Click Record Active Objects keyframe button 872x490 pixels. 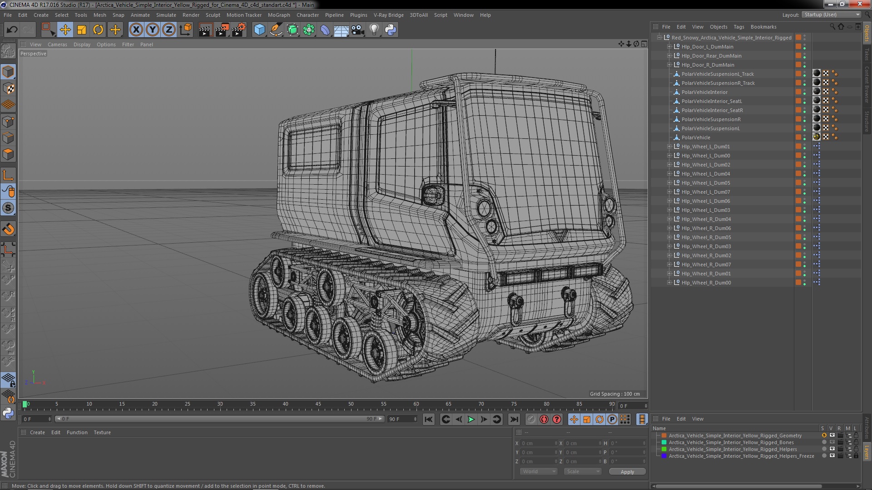tap(531, 419)
